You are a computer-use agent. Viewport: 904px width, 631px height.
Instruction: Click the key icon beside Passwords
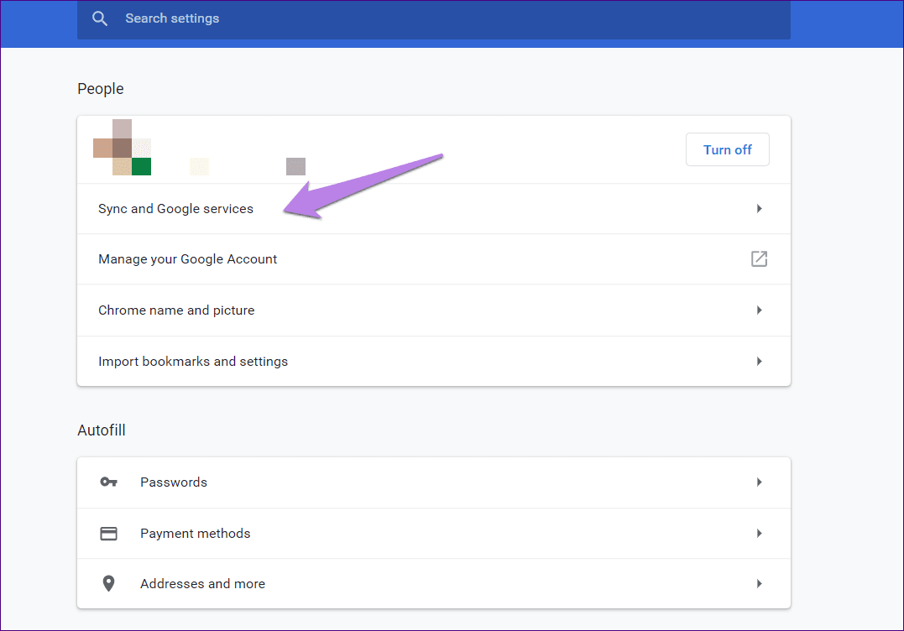pos(108,482)
